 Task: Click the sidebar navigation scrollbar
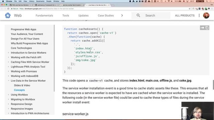[x=54, y=58]
